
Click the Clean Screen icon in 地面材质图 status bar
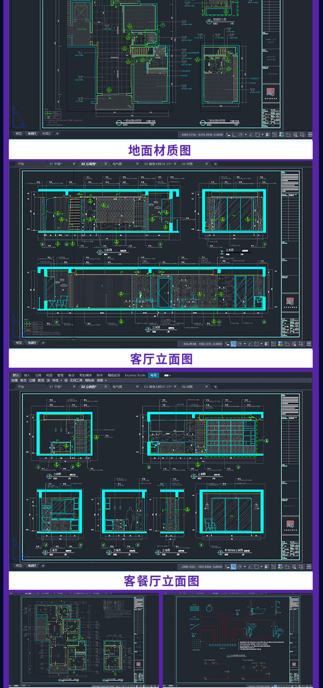click(x=302, y=135)
